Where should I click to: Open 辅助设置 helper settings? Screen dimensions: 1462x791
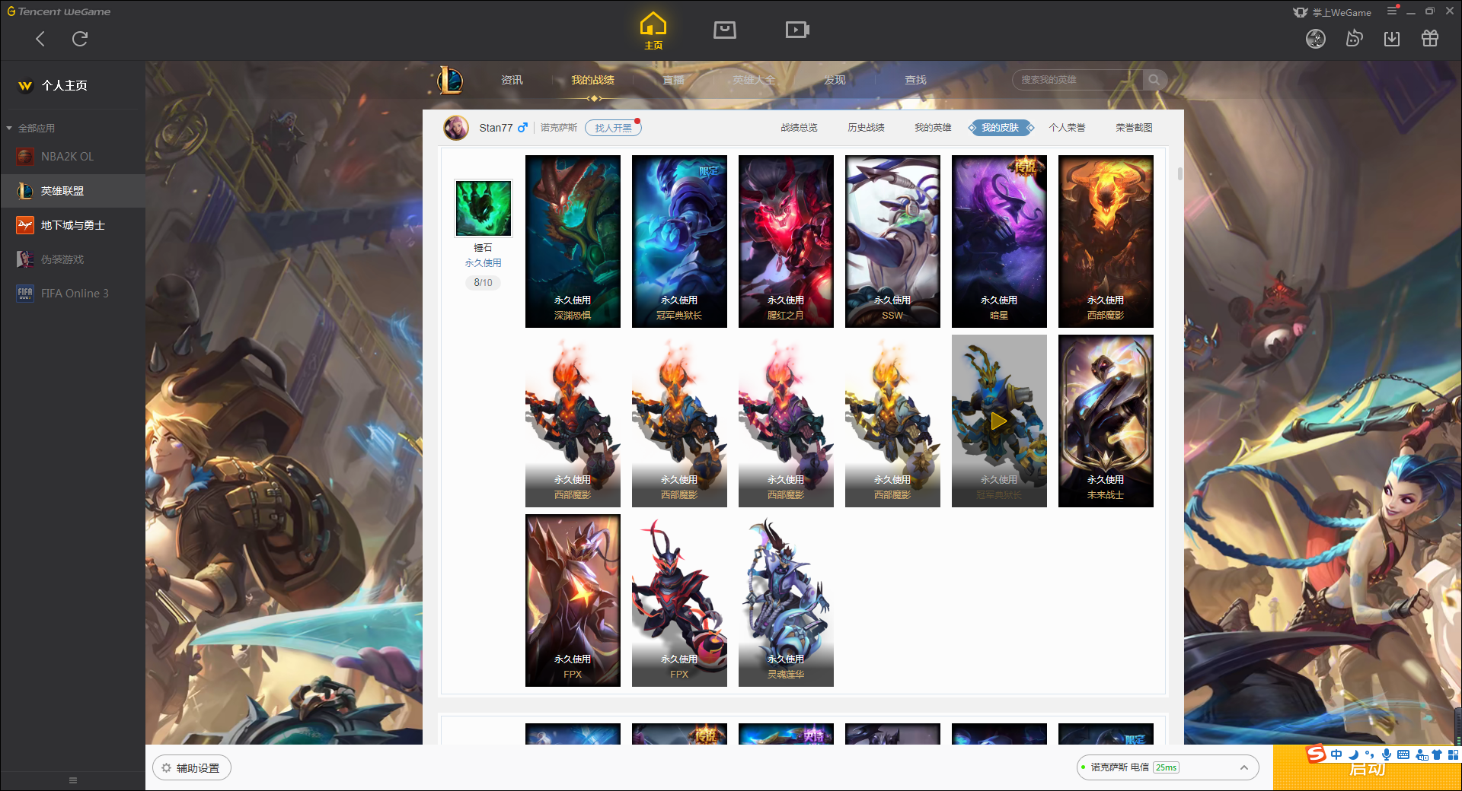point(192,768)
